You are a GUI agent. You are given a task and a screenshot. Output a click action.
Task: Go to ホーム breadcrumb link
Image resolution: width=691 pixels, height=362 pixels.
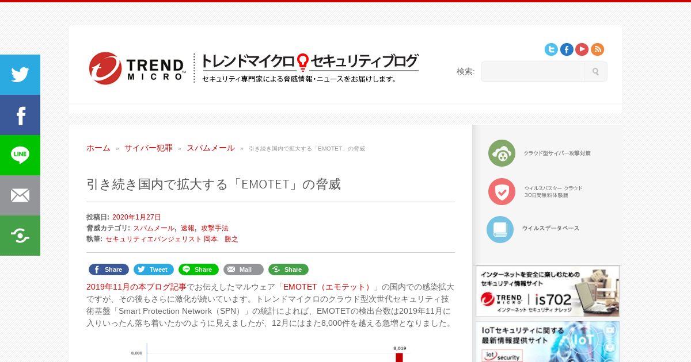coord(98,148)
